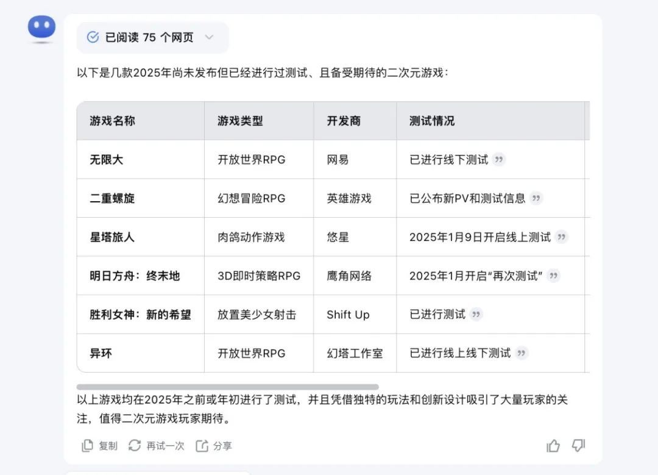The width and height of the screenshot is (658, 475).
Task: Click the blue chatbot avatar icon
Action: (41, 28)
